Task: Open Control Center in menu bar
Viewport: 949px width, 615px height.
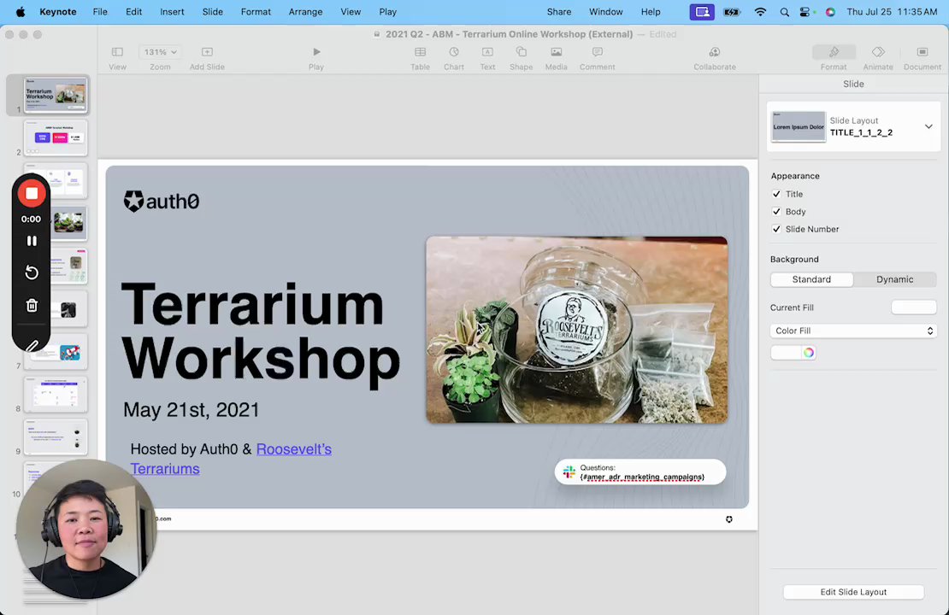Action: [805, 12]
